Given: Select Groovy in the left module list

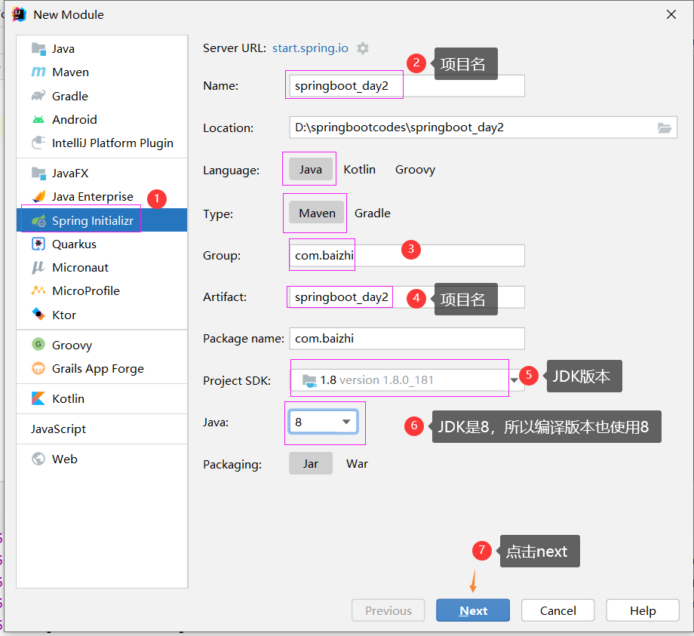Looking at the screenshot, I should pos(102,344).
